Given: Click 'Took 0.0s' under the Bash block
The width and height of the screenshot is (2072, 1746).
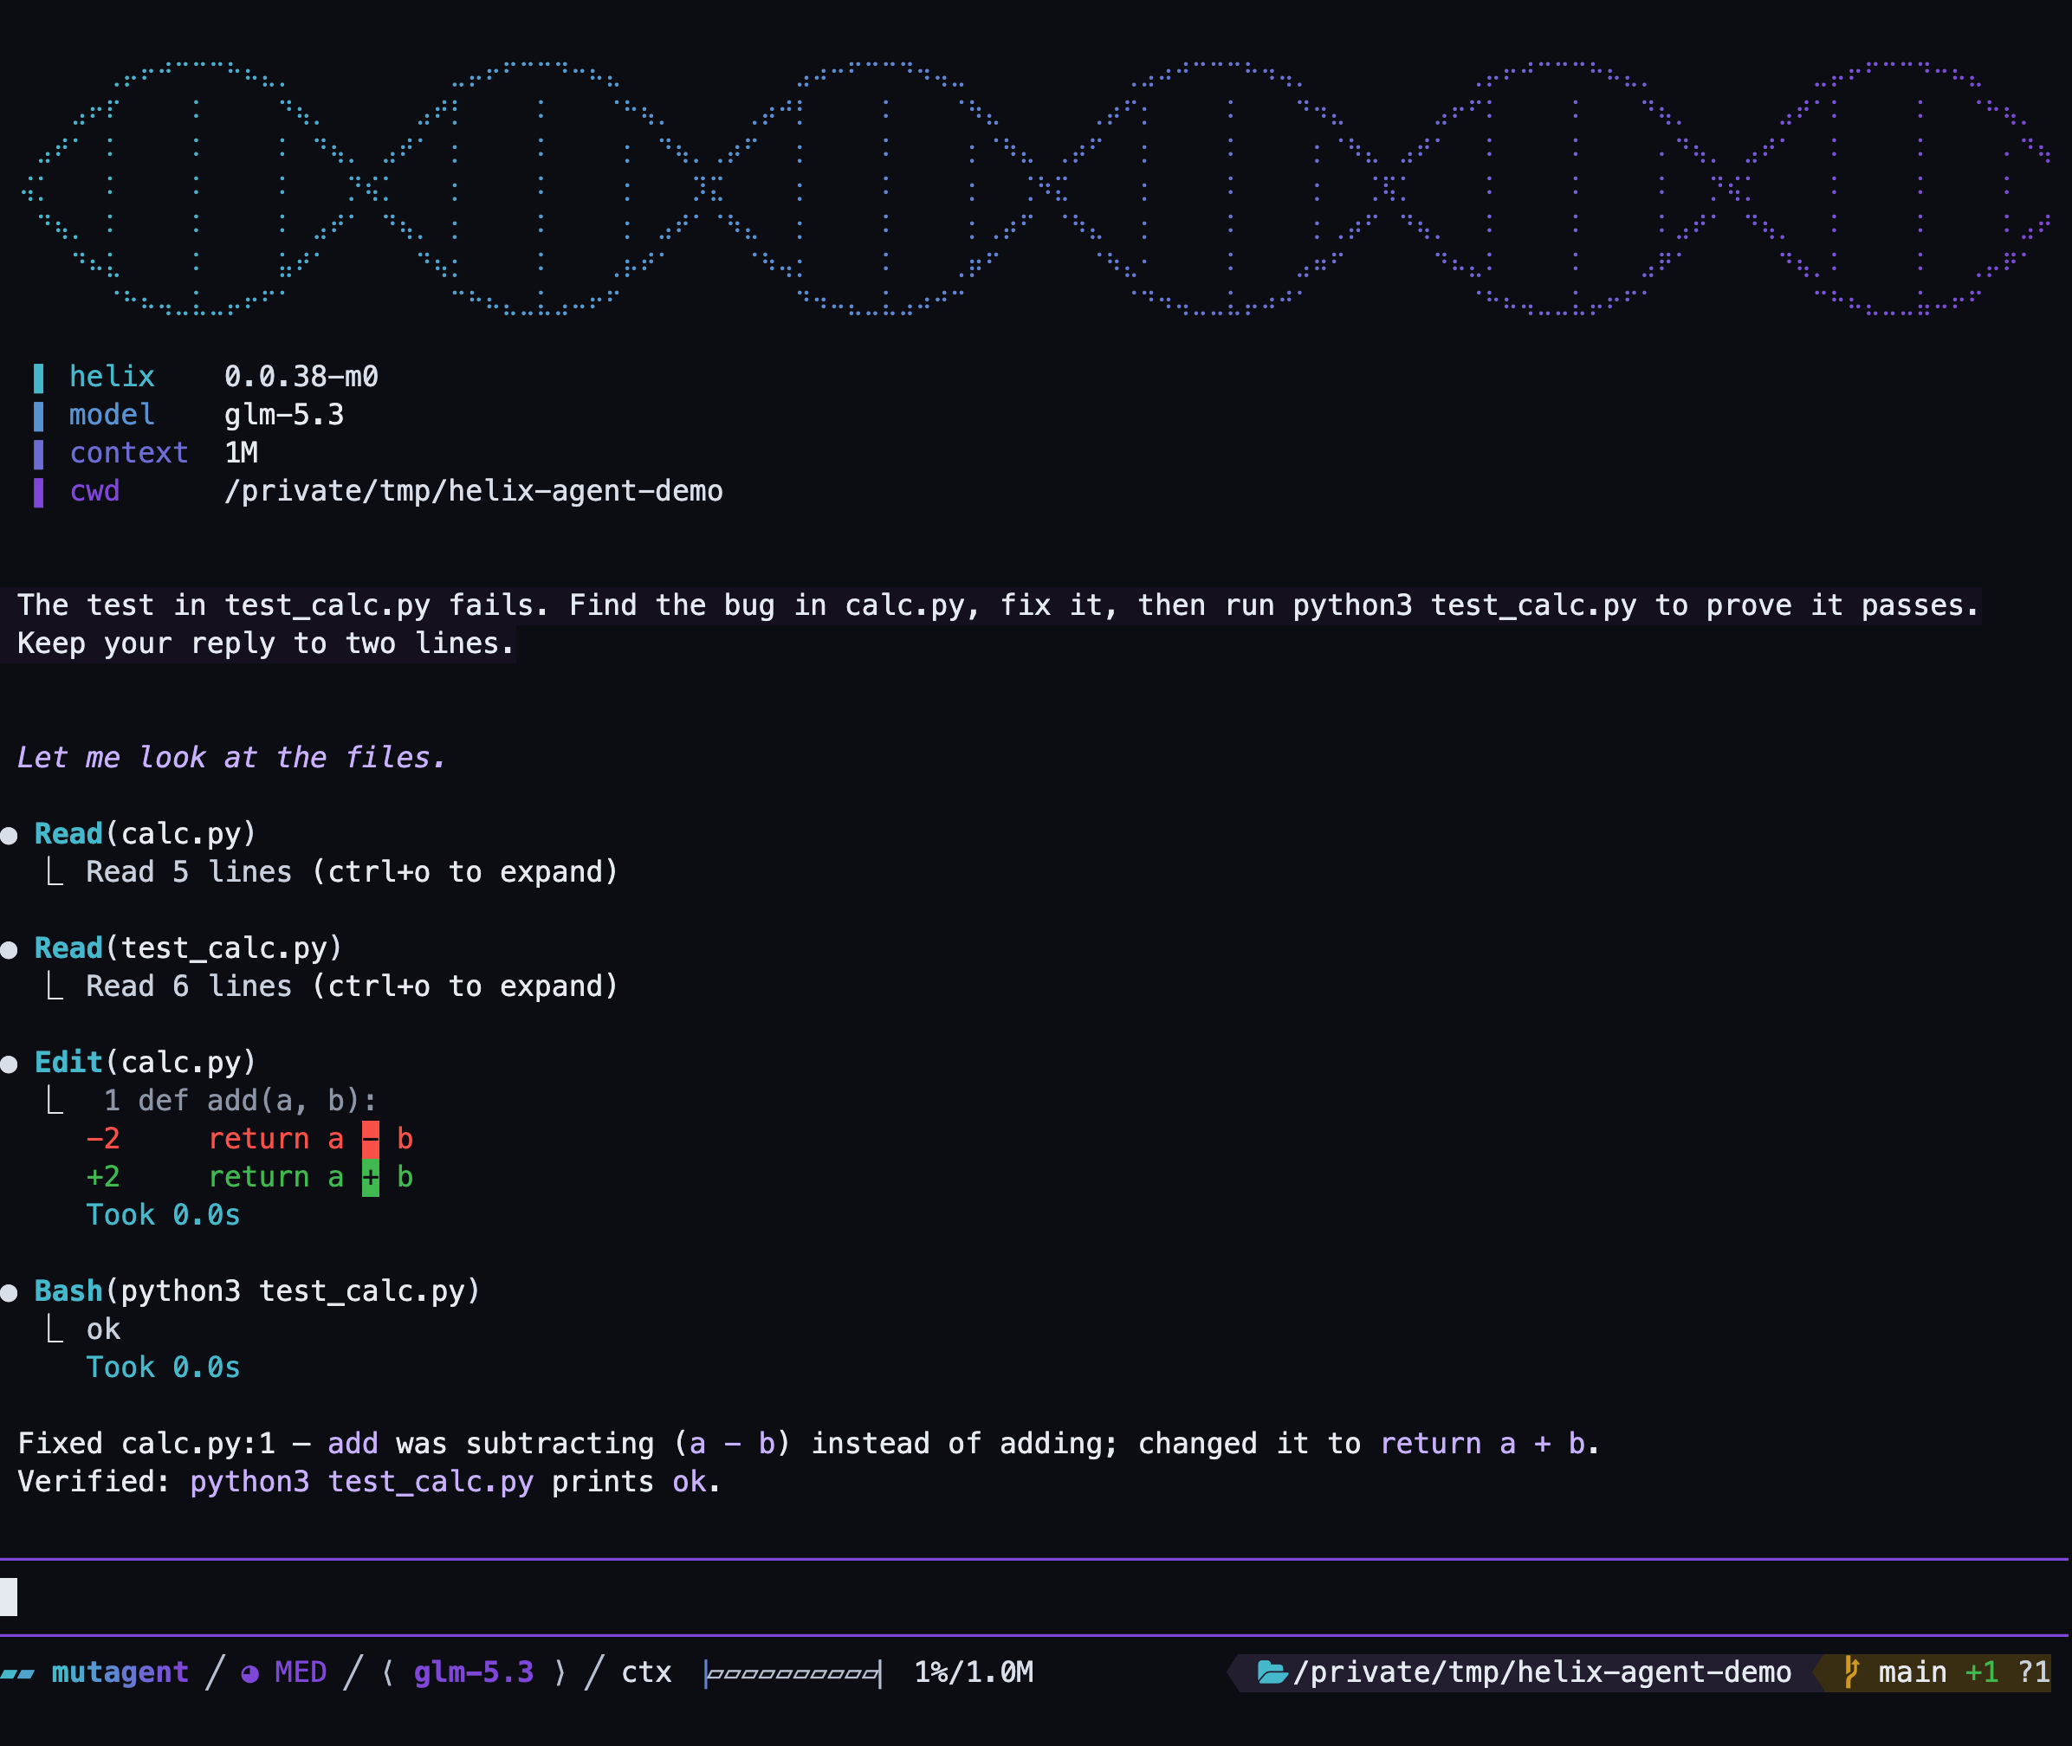Looking at the screenshot, I should [164, 1368].
